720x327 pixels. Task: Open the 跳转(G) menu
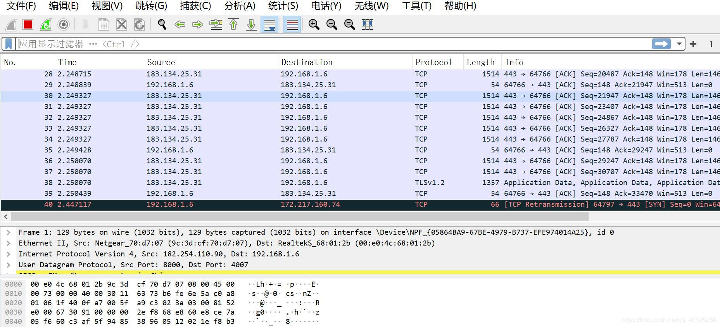point(151,6)
